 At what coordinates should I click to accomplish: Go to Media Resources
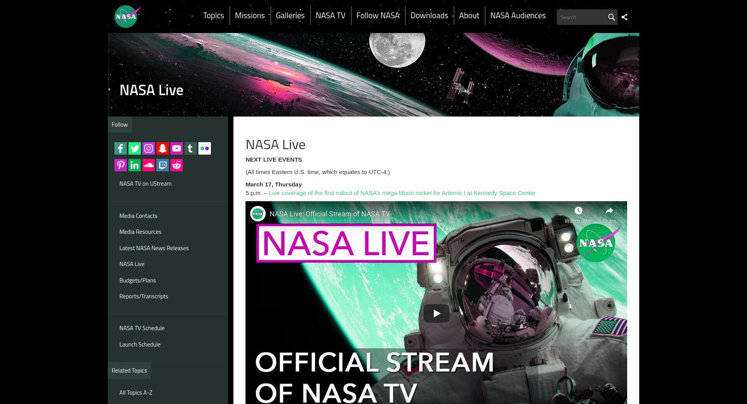coord(140,232)
